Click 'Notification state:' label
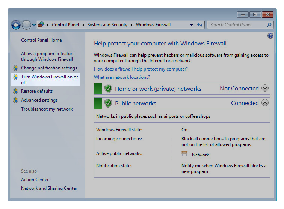The width and height of the screenshot is (284, 209). tap(114, 166)
